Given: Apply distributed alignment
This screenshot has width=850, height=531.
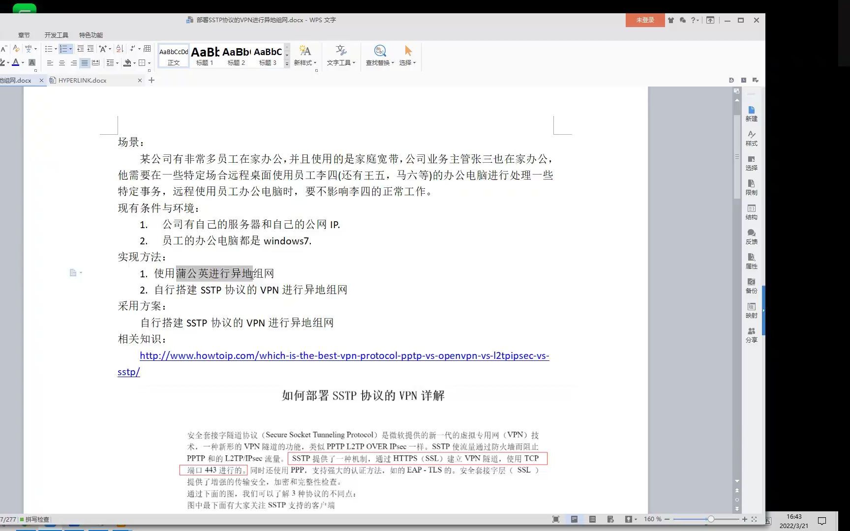Looking at the screenshot, I should pos(96,63).
